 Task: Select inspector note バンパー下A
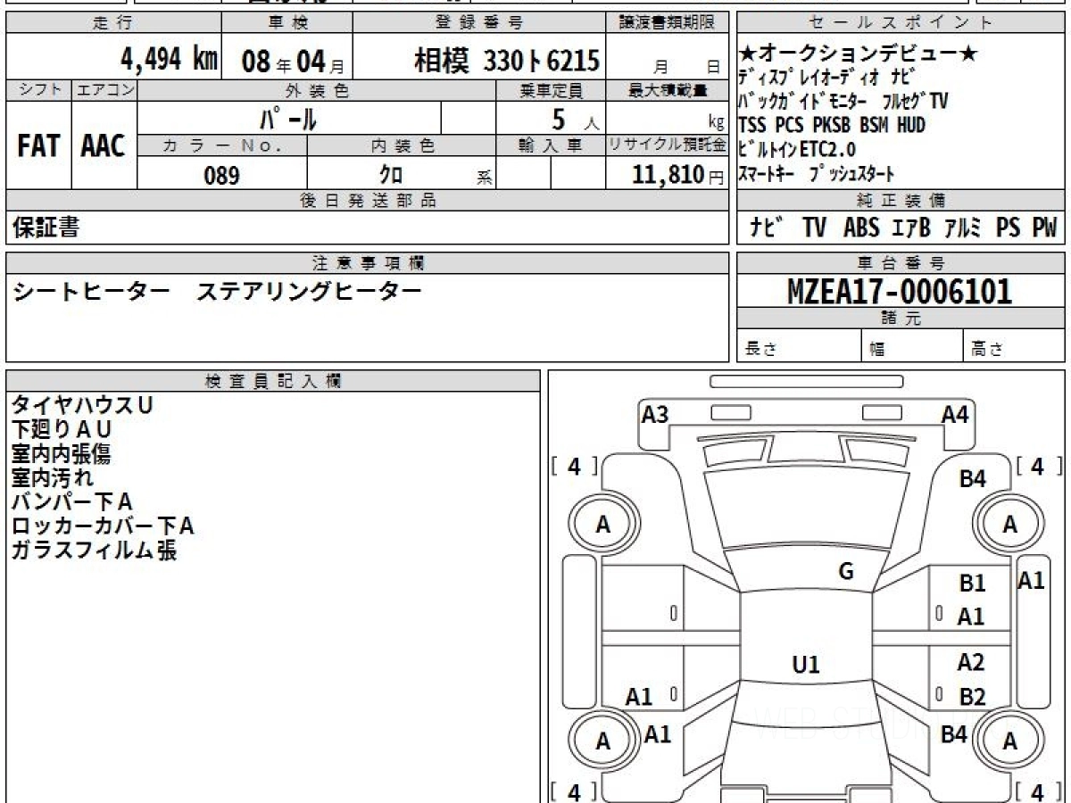click(71, 502)
